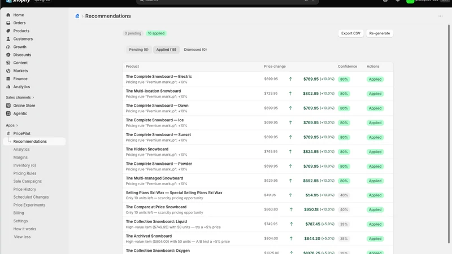Click the Online Store icon
Image resolution: width=452 pixels, height=254 pixels.
click(8, 106)
